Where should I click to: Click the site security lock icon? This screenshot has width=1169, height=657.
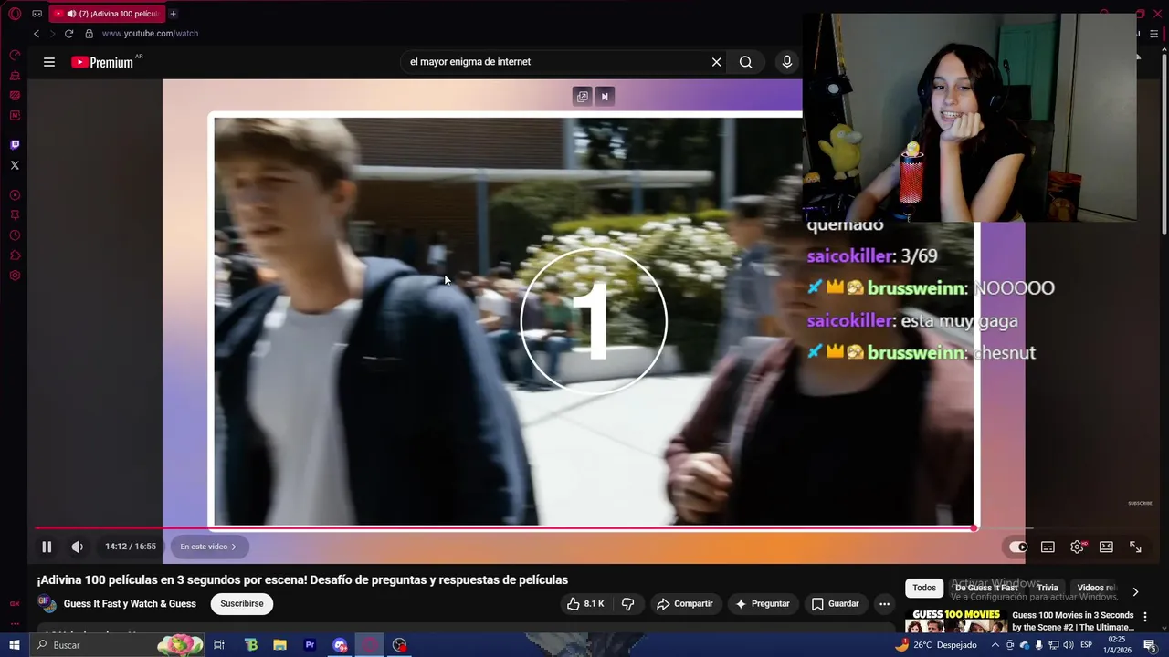point(89,34)
